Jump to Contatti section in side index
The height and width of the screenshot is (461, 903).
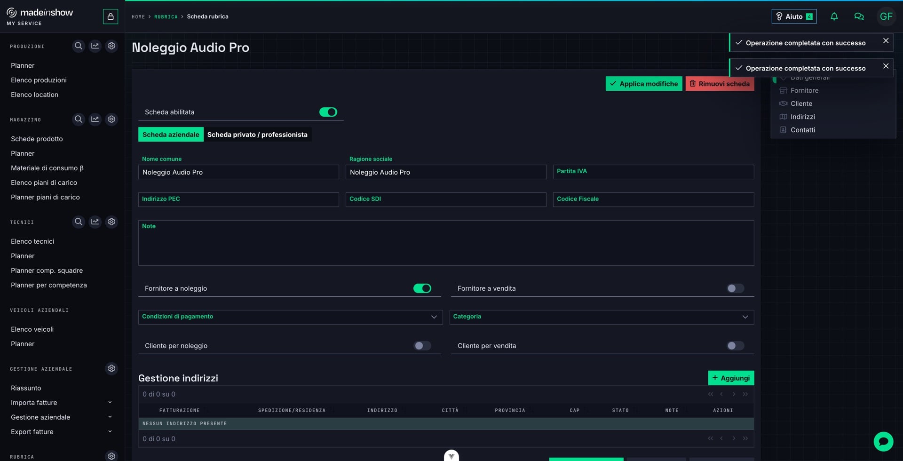pos(802,130)
